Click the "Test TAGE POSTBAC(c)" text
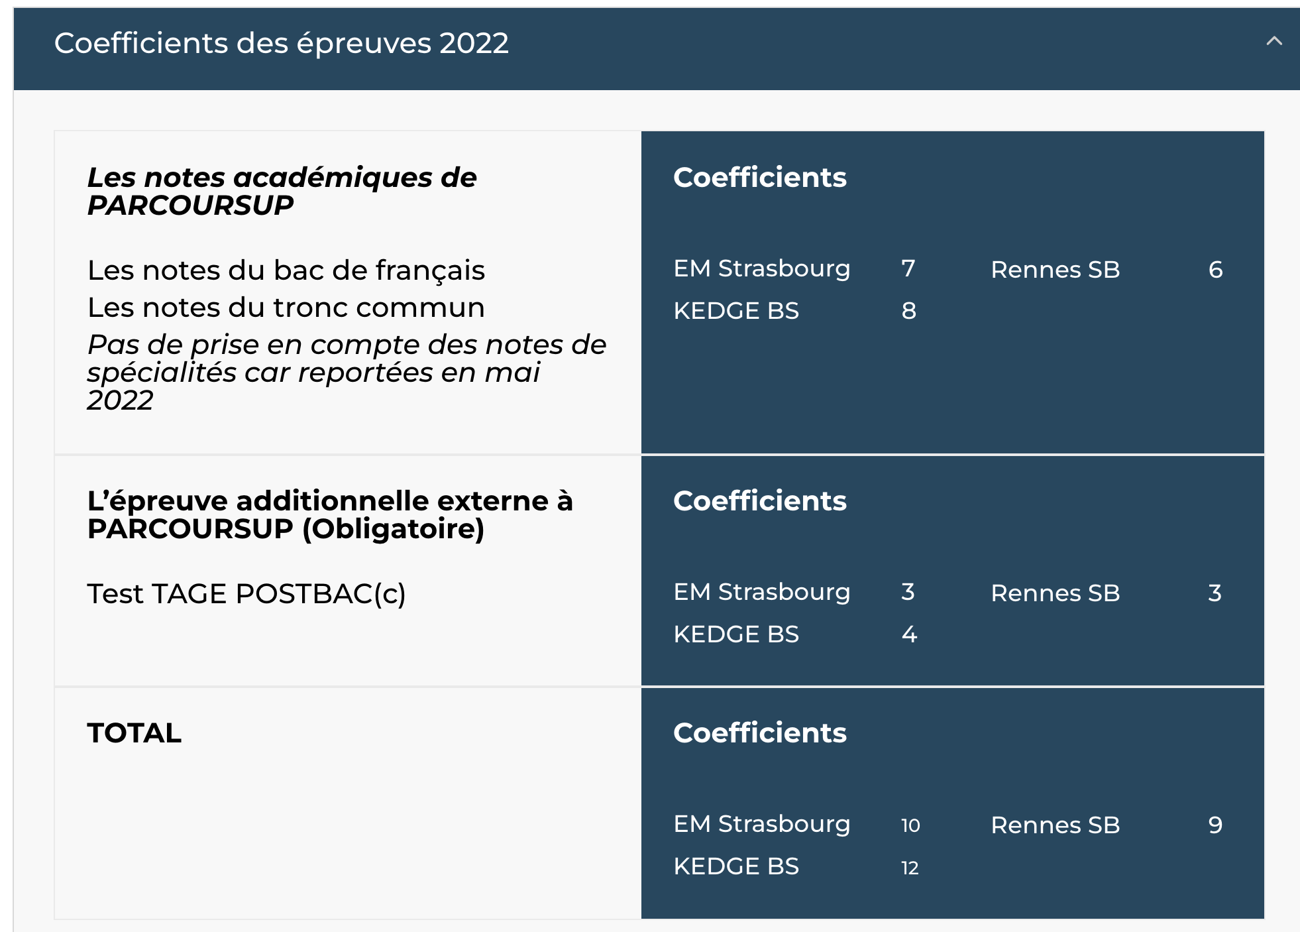 246,593
